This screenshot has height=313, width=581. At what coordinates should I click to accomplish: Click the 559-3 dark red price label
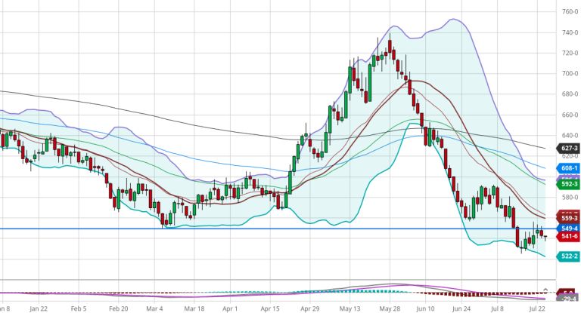coord(568,218)
